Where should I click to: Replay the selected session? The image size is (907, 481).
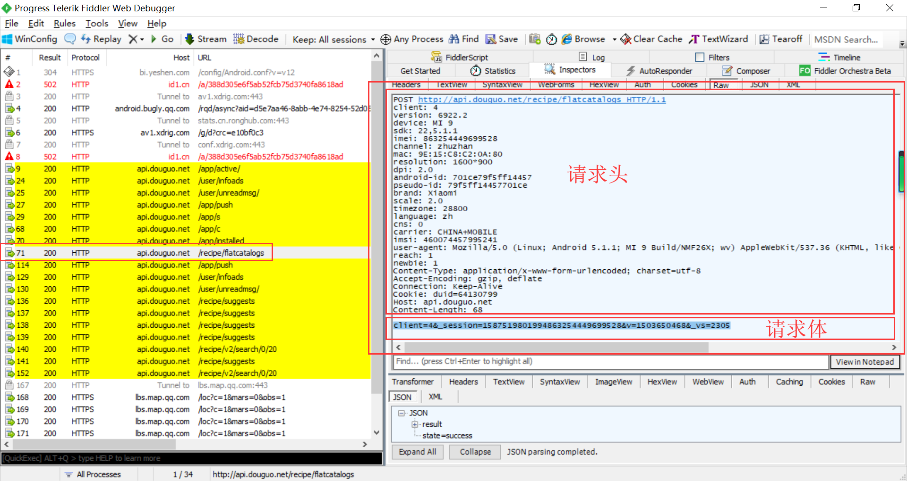101,39
